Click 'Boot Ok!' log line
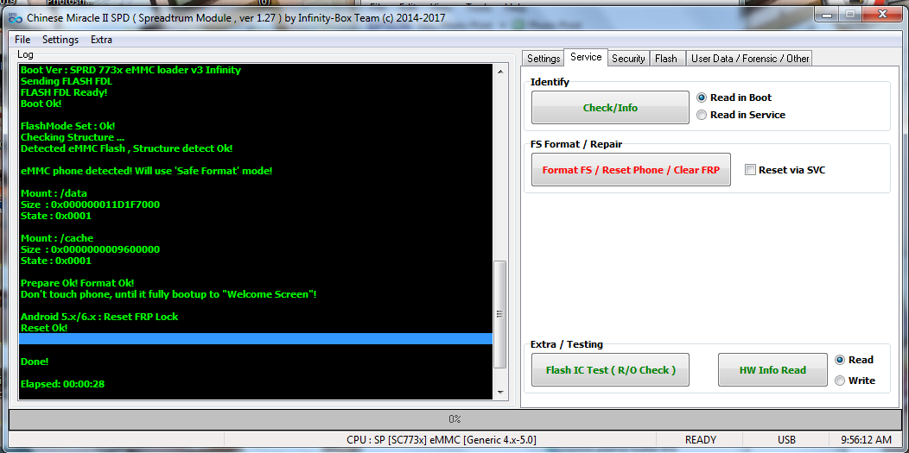Viewport: 909px width, 453px height. point(41,104)
